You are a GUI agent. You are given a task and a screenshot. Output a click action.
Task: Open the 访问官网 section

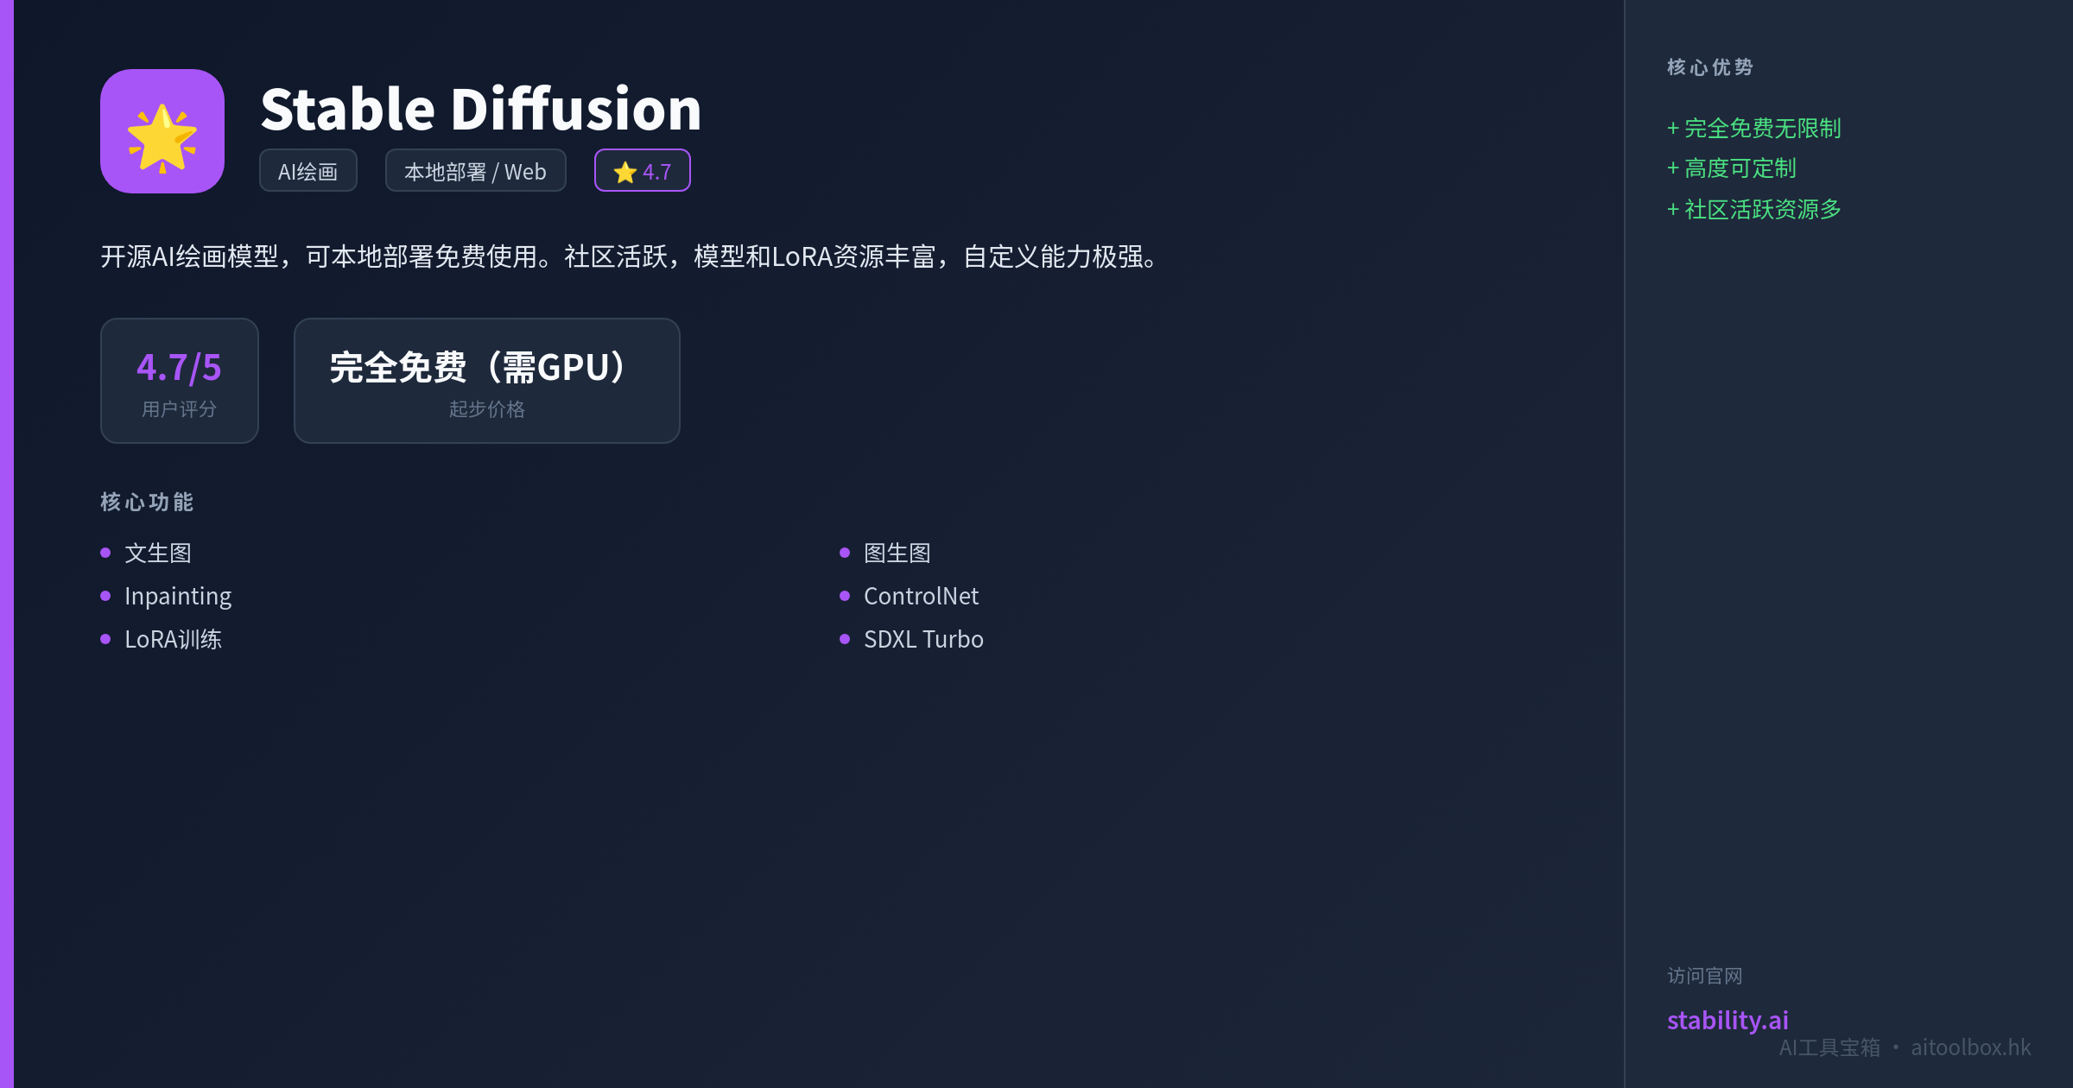[x=1703, y=975]
